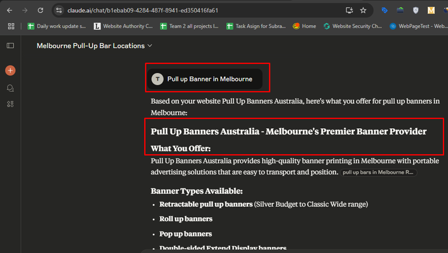
Task: Open the site information icon in address bar
Action: [x=59, y=10]
